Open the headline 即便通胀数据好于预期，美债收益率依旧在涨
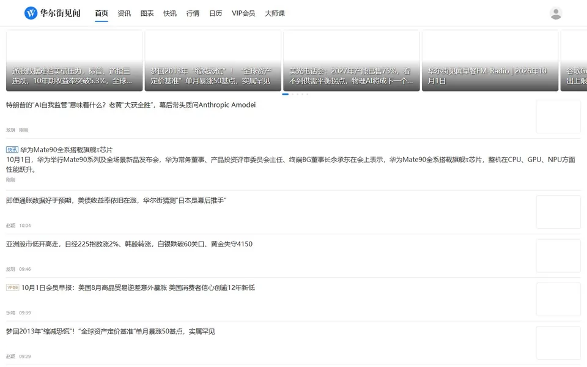The height and width of the screenshot is (367, 587). 116,201
